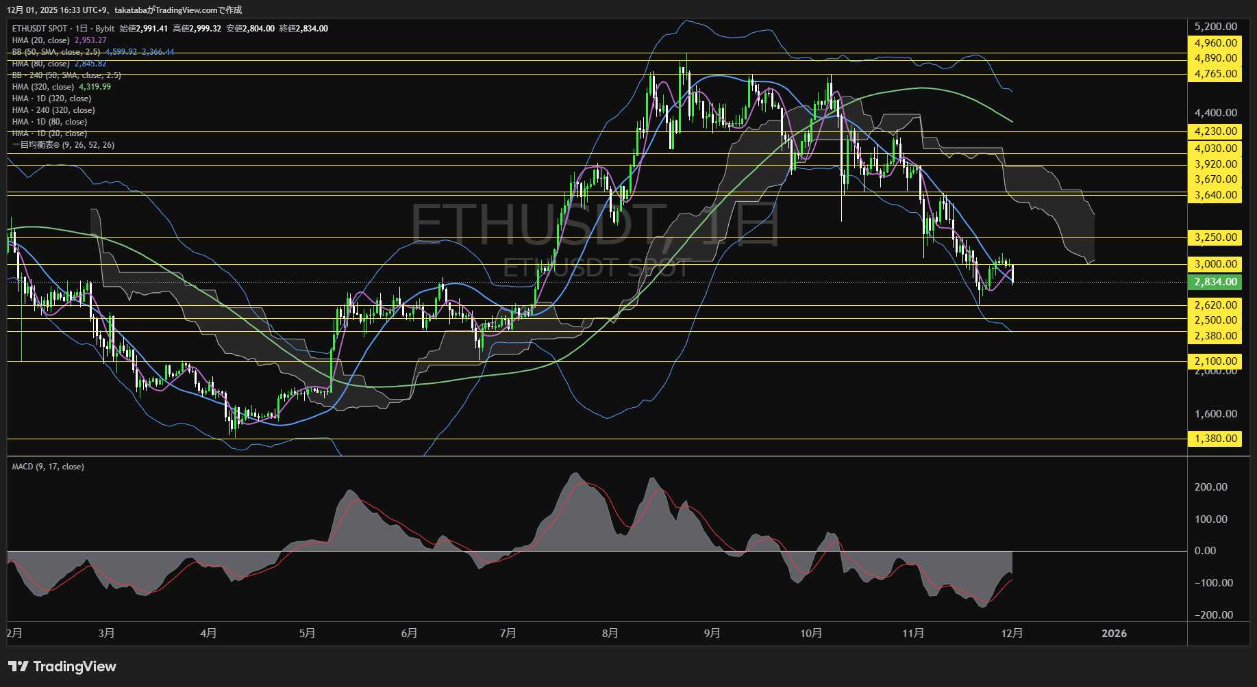Click the 1,380.00 price level label
The height and width of the screenshot is (687, 1257).
(1215, 438)
